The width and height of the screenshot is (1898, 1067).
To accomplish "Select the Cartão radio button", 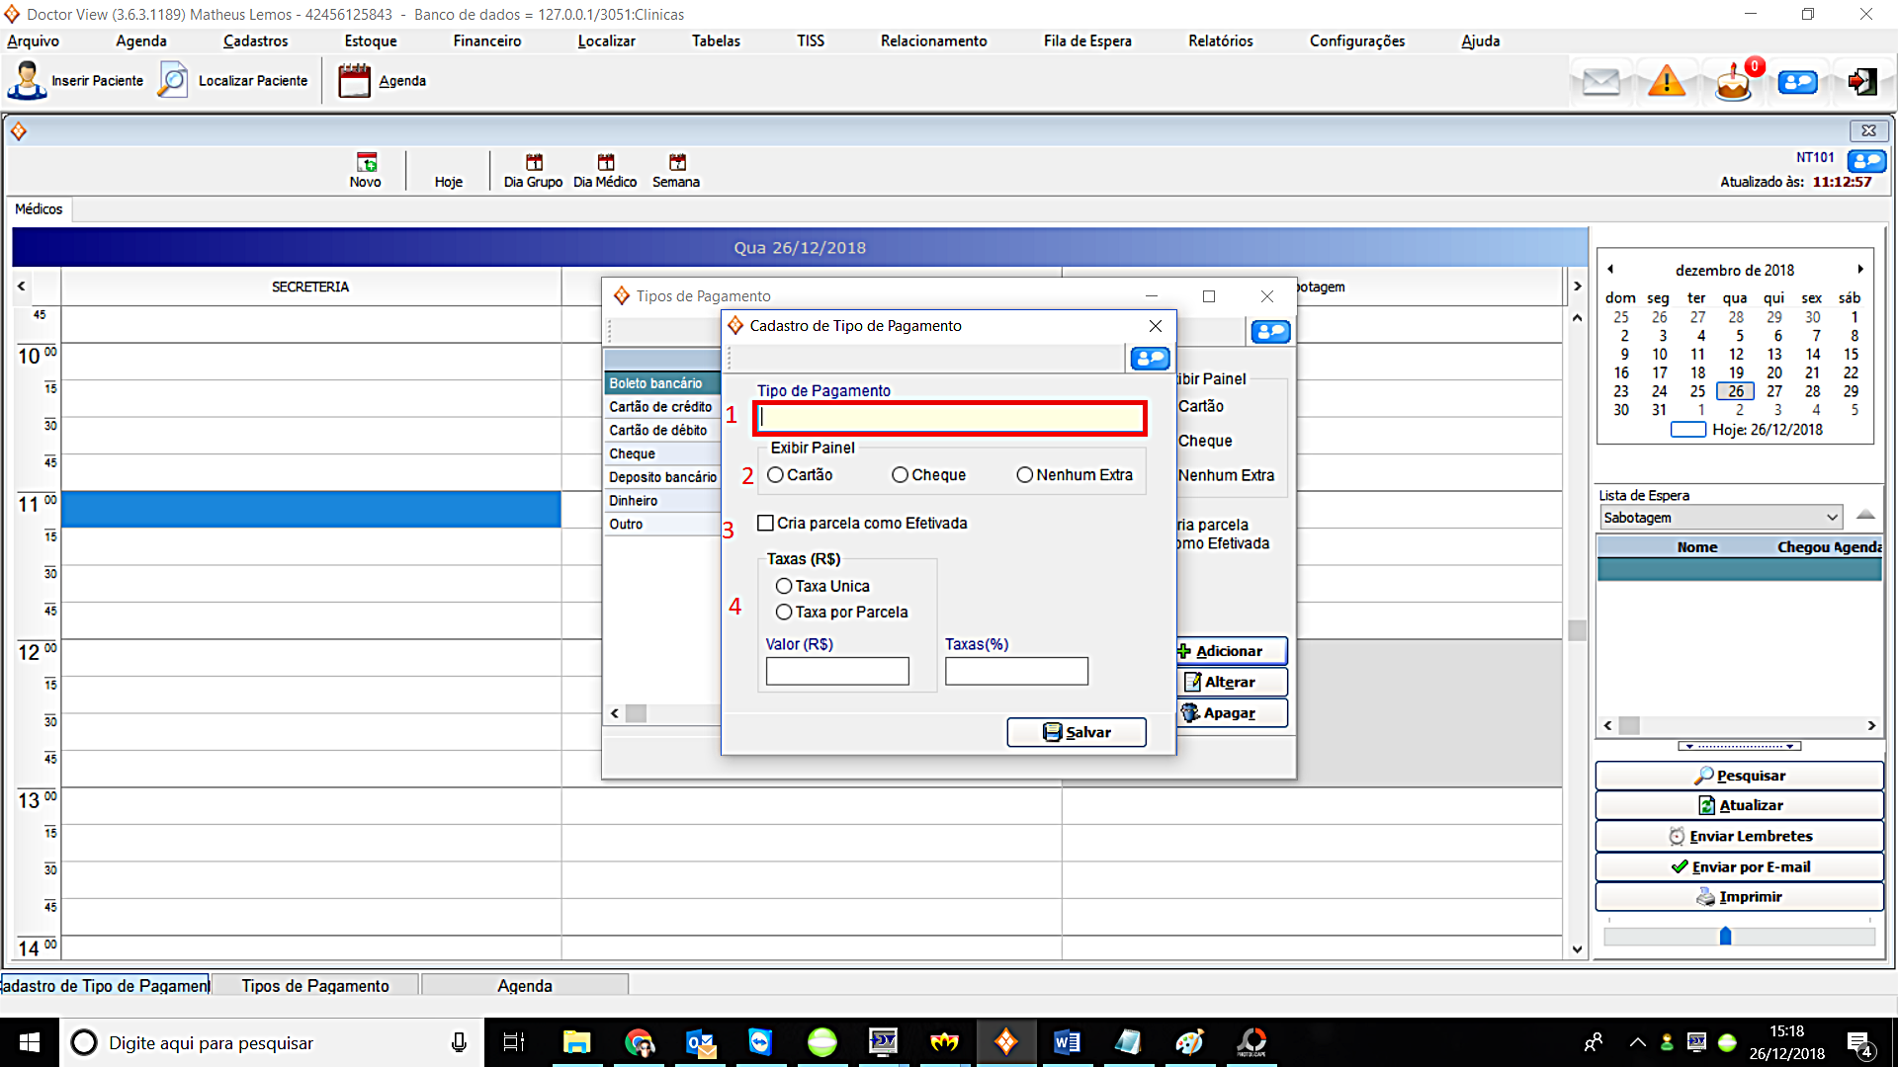I will click(x=776, y=475).
